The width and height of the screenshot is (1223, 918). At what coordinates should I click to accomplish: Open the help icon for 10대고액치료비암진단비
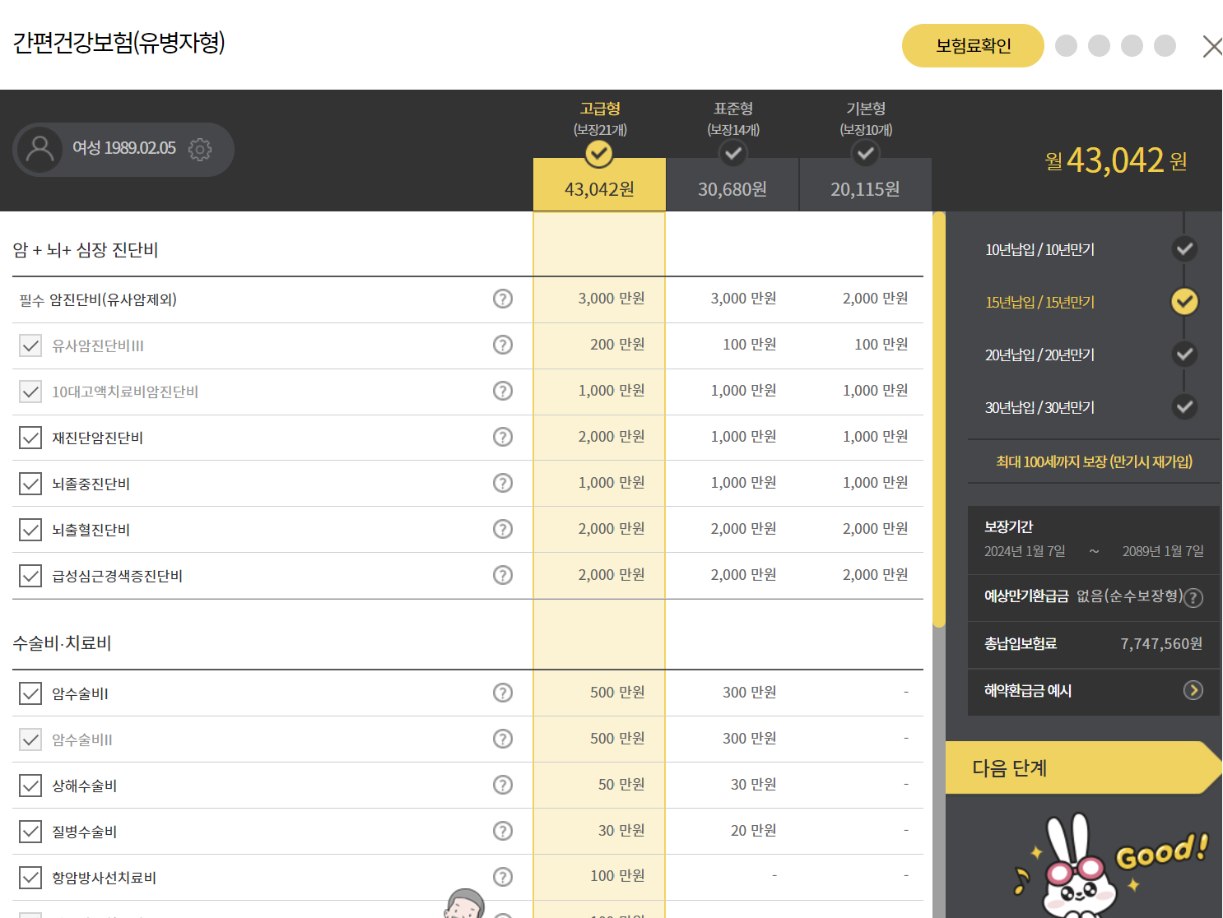point(503,391)
